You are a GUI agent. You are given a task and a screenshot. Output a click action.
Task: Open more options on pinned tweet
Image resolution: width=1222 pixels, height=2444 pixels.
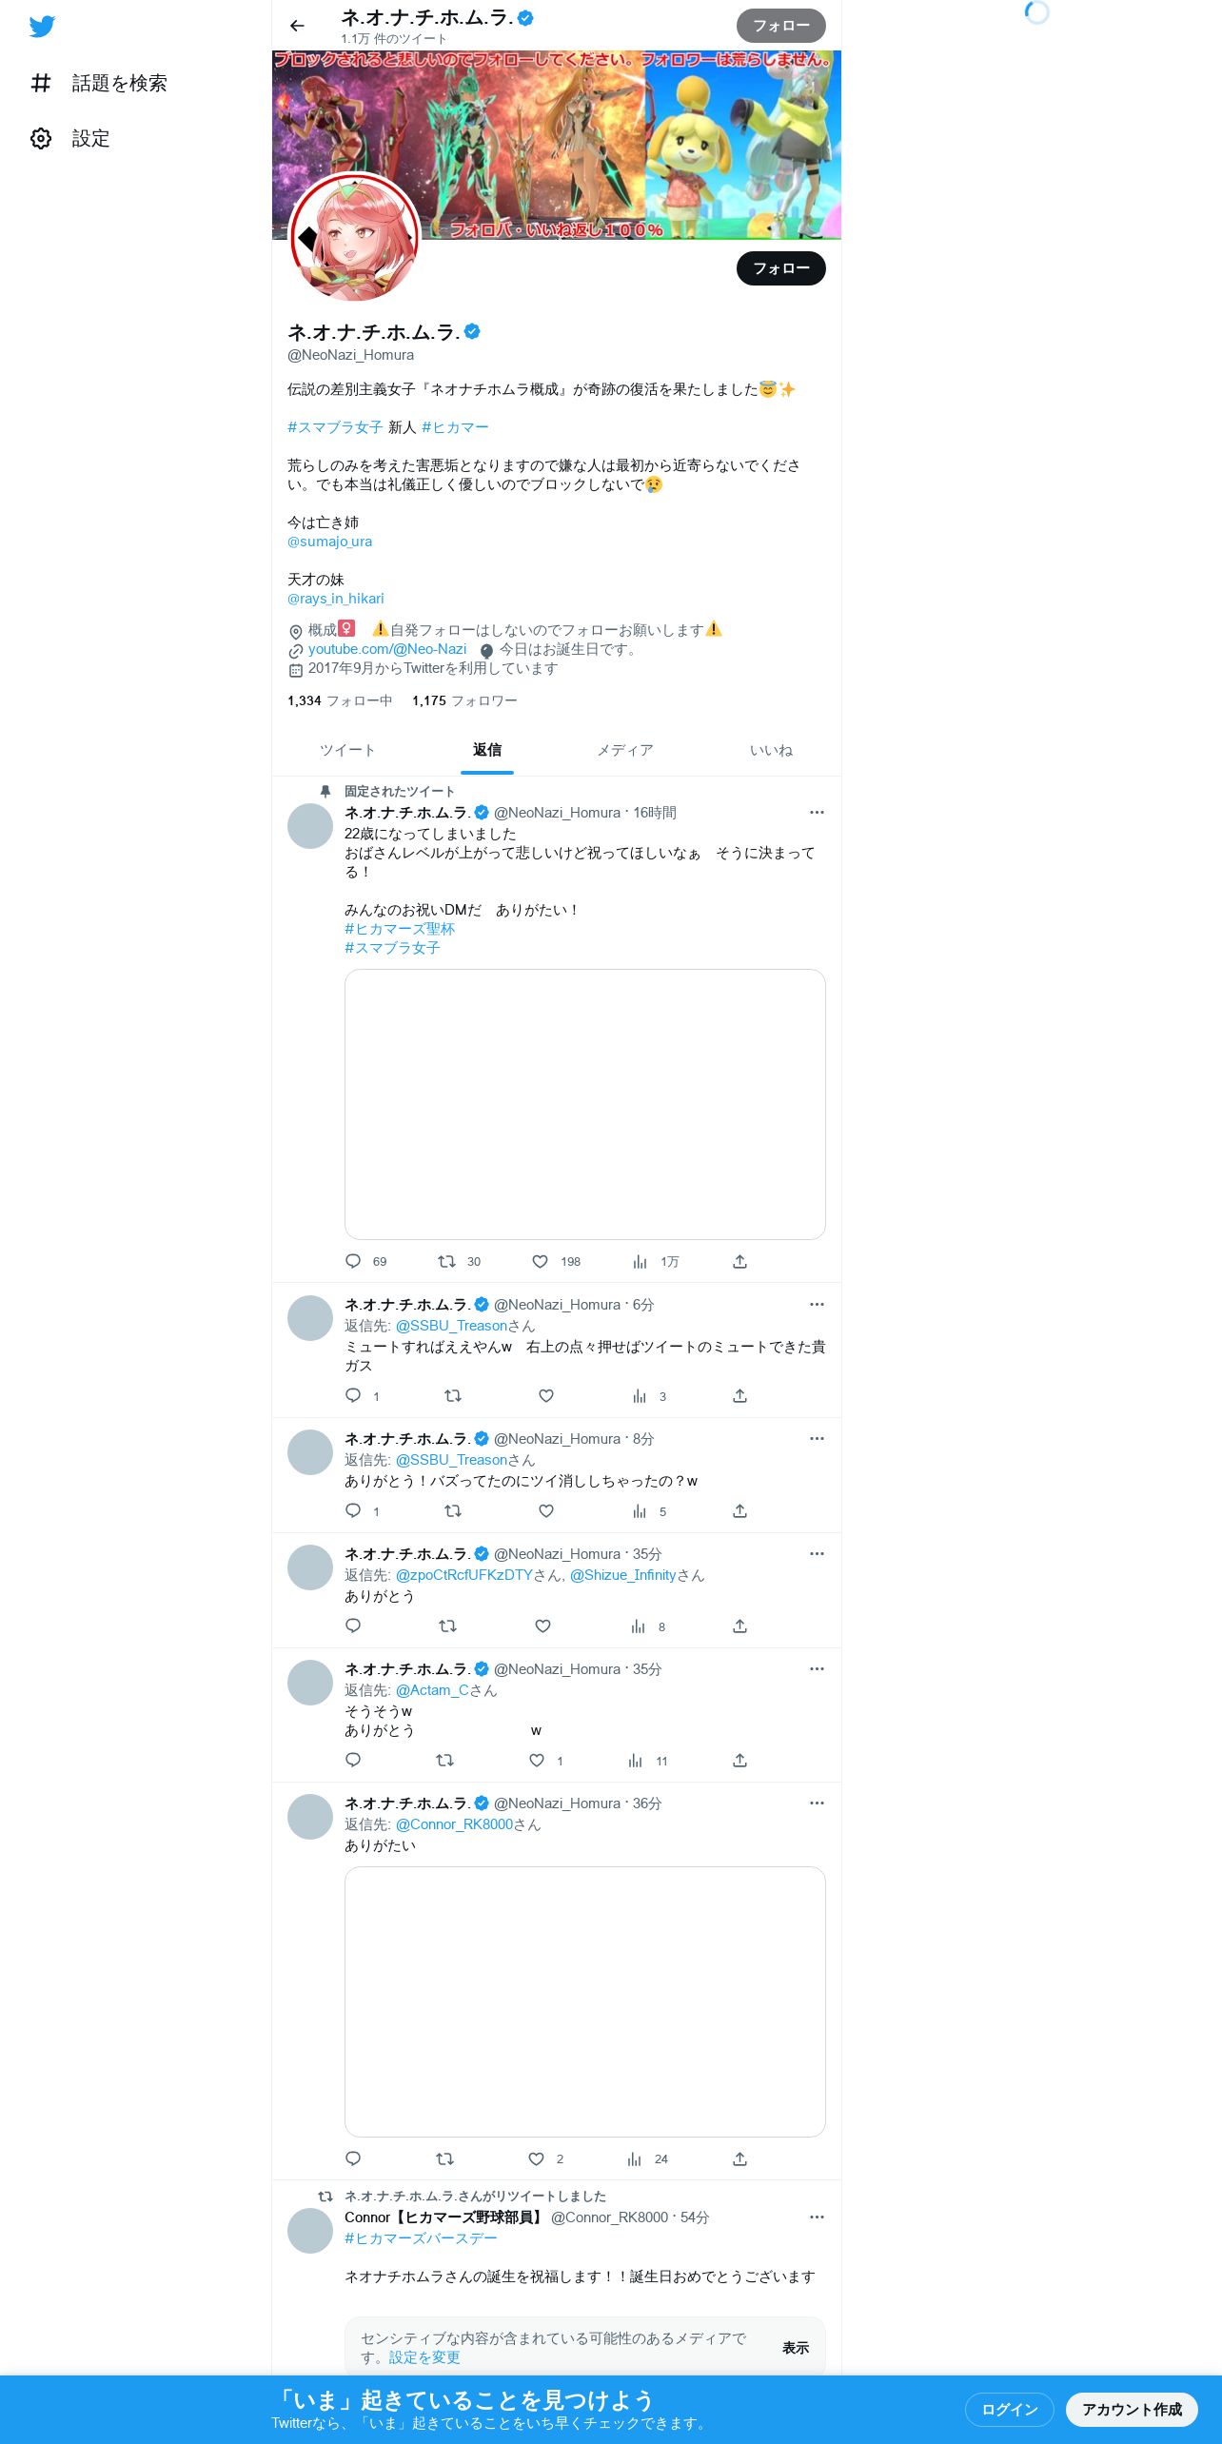pyautogui.click(x=817, y=813)
